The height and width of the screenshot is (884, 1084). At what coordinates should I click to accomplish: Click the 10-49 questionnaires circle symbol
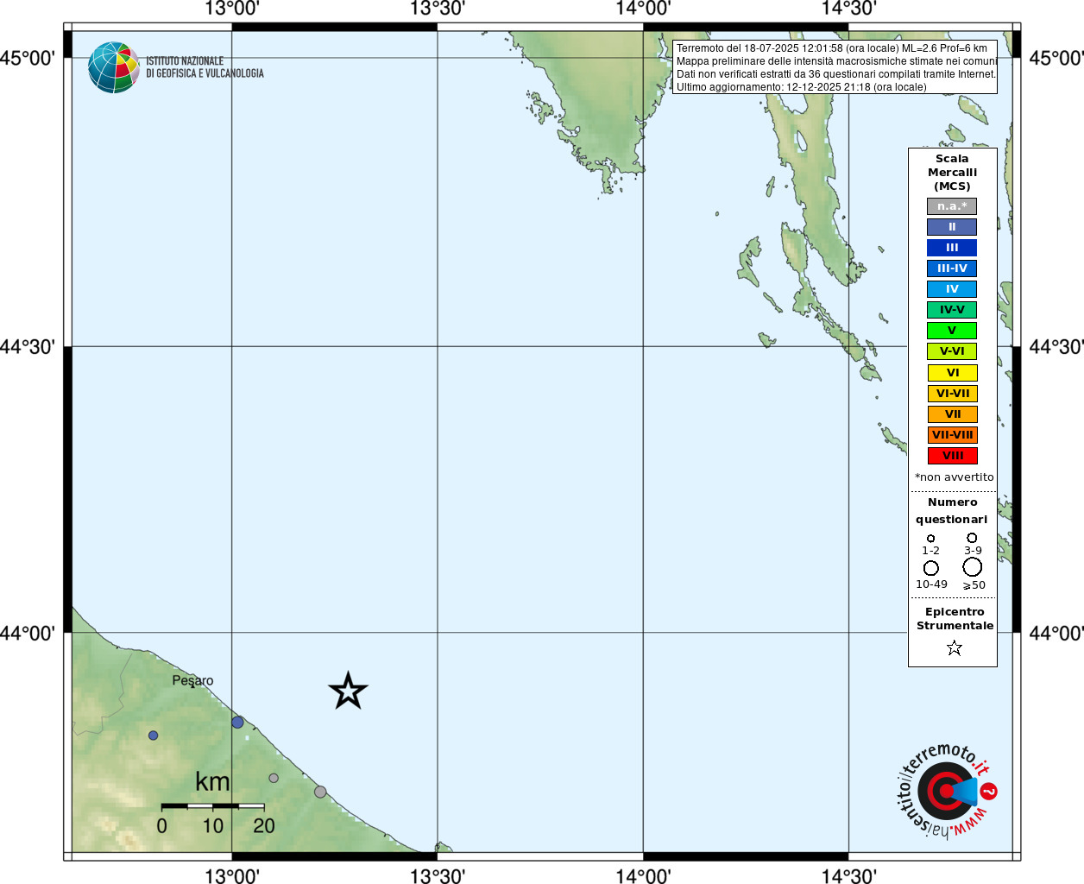point(931,568)
